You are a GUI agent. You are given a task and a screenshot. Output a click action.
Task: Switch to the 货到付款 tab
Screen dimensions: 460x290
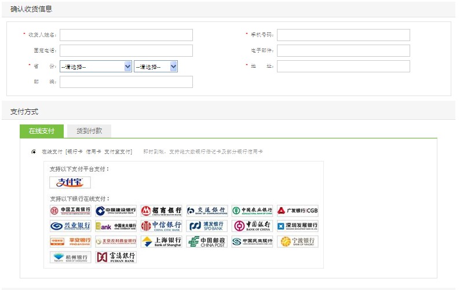coord(89,131)
